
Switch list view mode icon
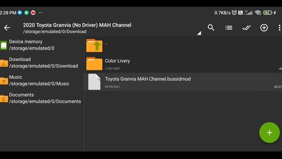tap(229, 27)
